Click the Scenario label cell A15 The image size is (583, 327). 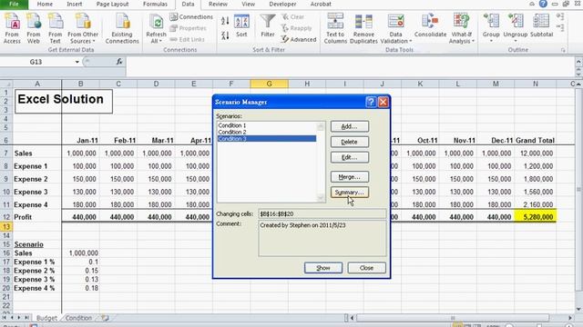coord(36,244)
